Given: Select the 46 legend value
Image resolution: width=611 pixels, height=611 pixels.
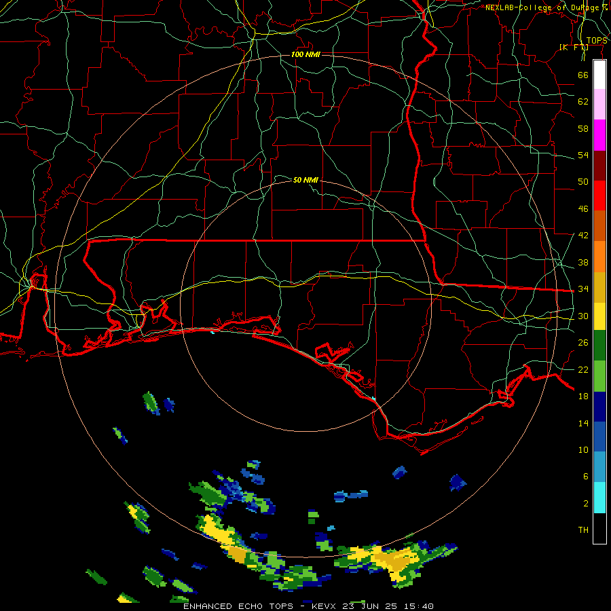Looking at the screenshot, I should pyautogui.click(x=583, y=209).
